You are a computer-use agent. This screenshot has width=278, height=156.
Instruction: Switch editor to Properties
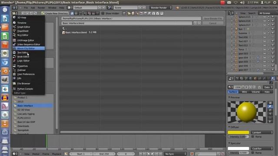pos(28,66)
